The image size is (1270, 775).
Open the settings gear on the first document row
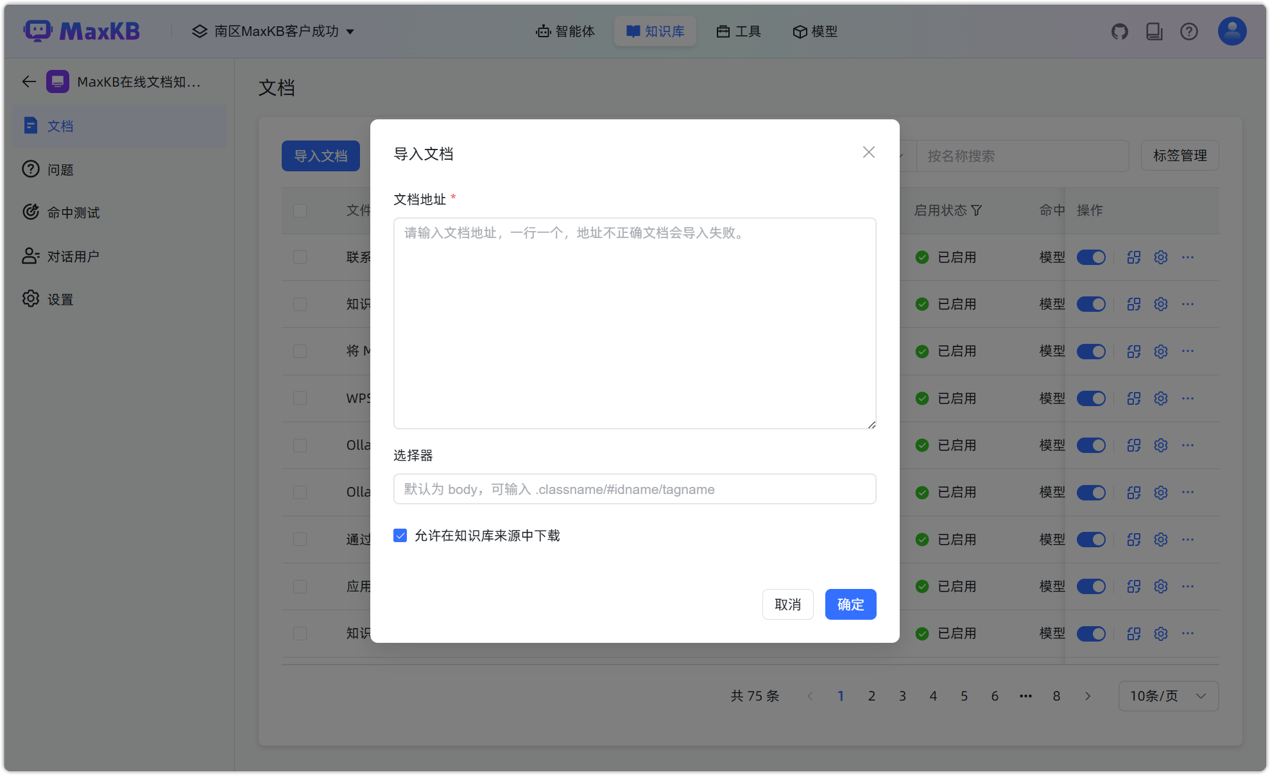[1160, 257]
